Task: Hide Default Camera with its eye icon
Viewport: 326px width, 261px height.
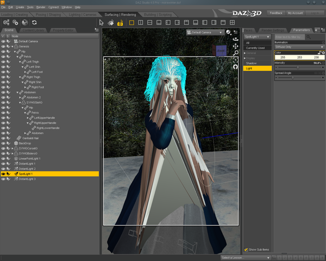Action: coord(3,41)
